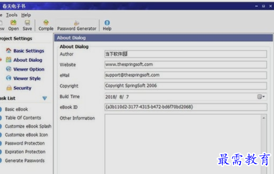
Task: Open Security settings page
Action: coord(22,88)
